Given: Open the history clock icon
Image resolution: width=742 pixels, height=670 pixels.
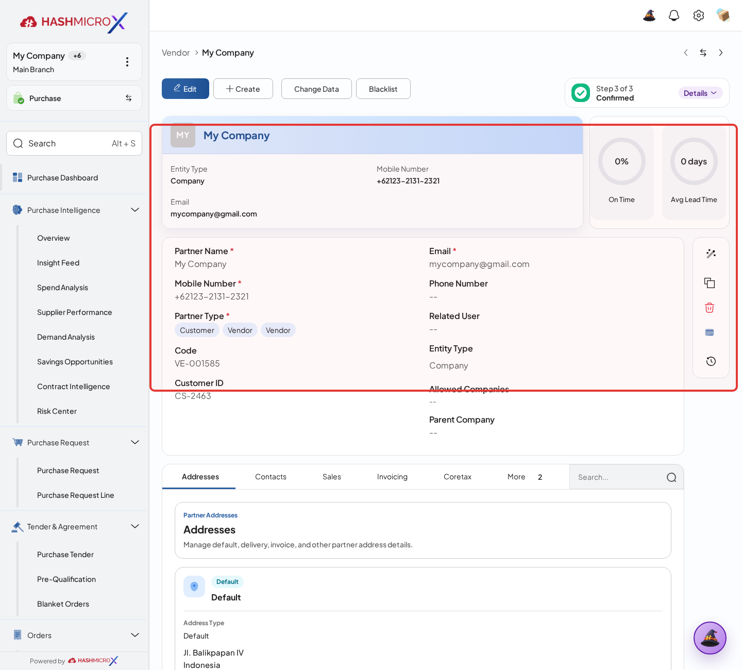Looking at the screenshot, I should (x=711, y=361).
